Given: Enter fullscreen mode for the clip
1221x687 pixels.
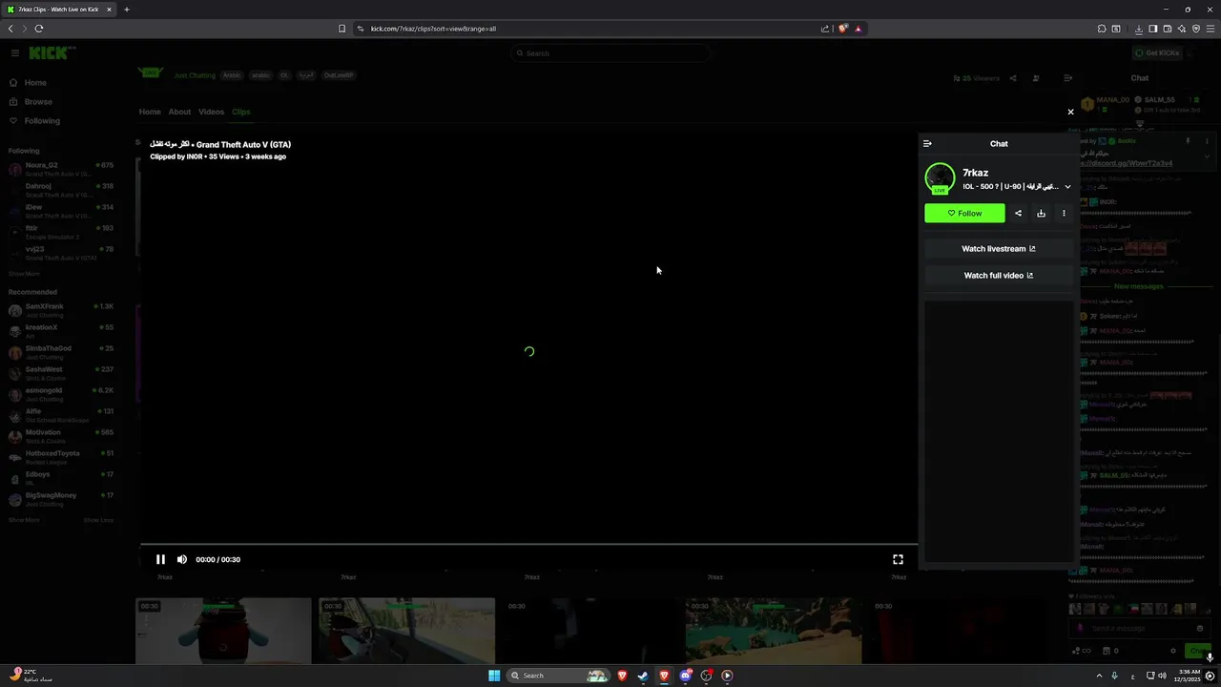Looking at the screenshot, I should coord(898,559).
